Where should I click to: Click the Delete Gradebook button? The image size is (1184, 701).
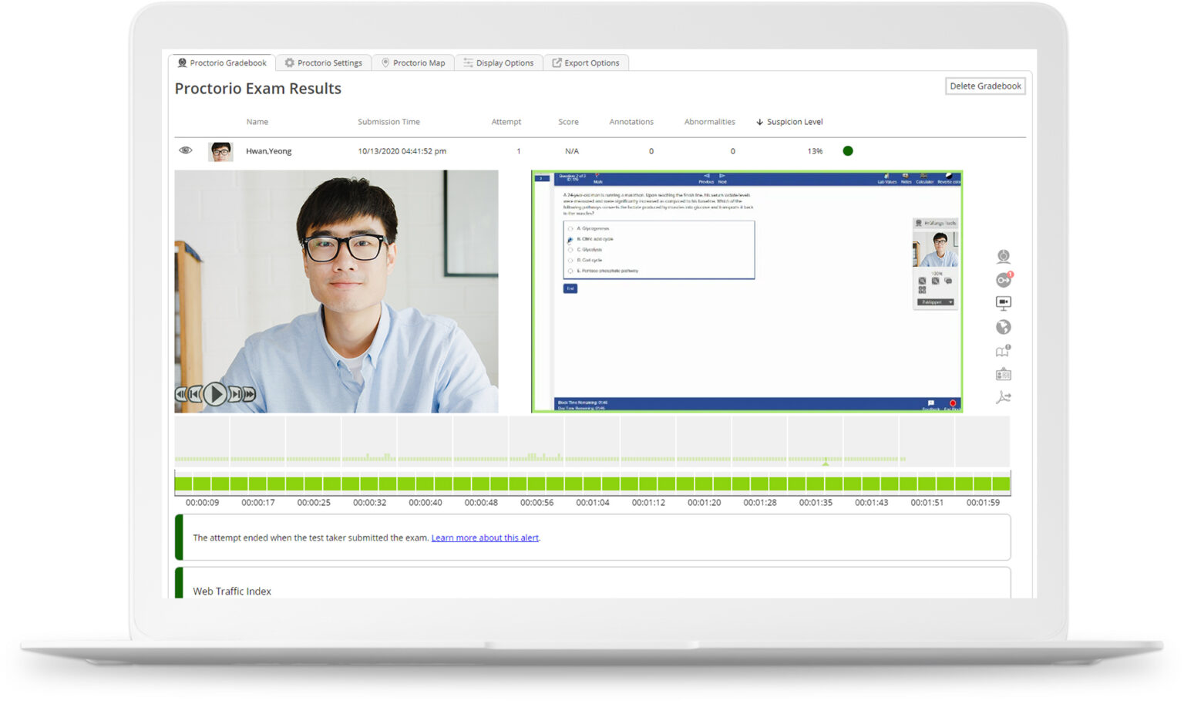click(985, 86)
